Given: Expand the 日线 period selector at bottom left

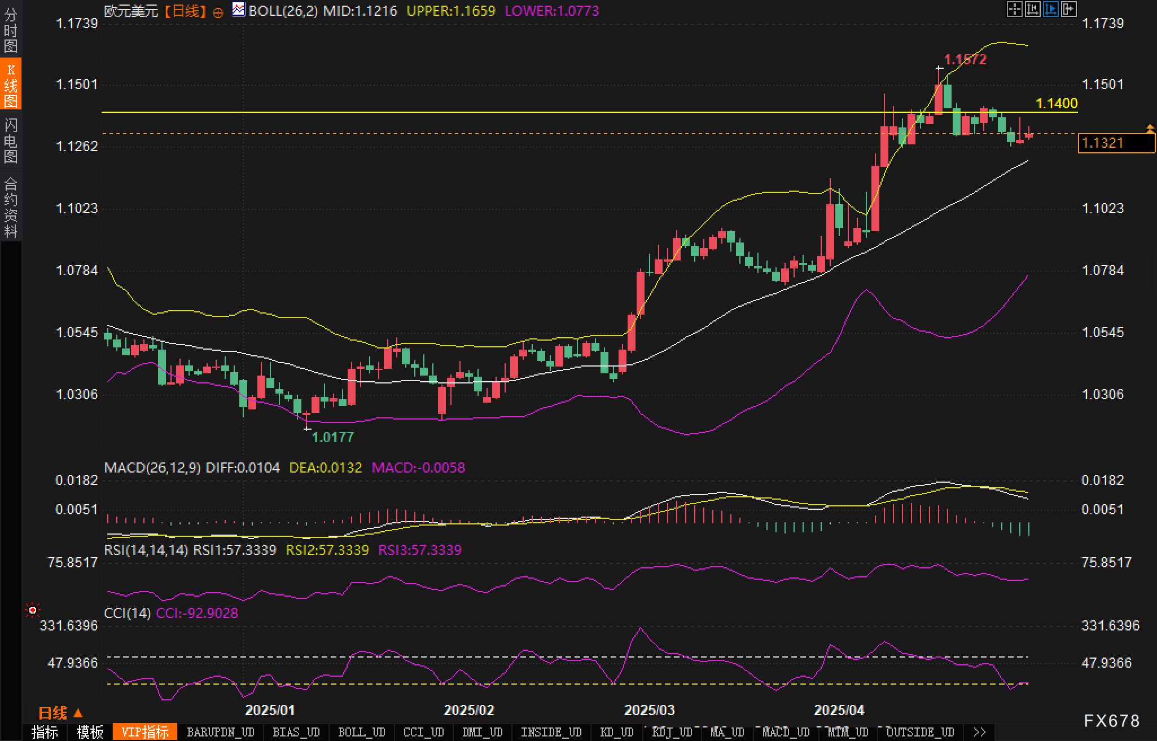Looking at the screenshot, I should click(x=61, y=713).
